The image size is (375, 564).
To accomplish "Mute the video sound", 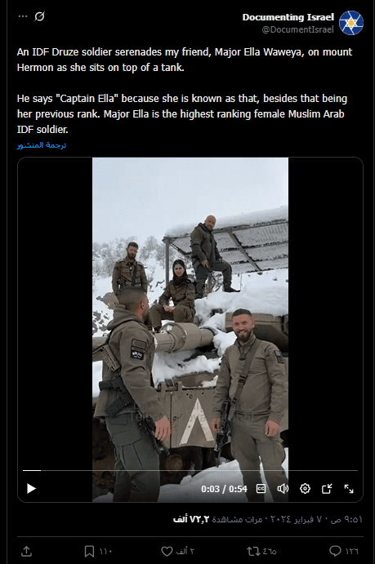I will 283,488.
